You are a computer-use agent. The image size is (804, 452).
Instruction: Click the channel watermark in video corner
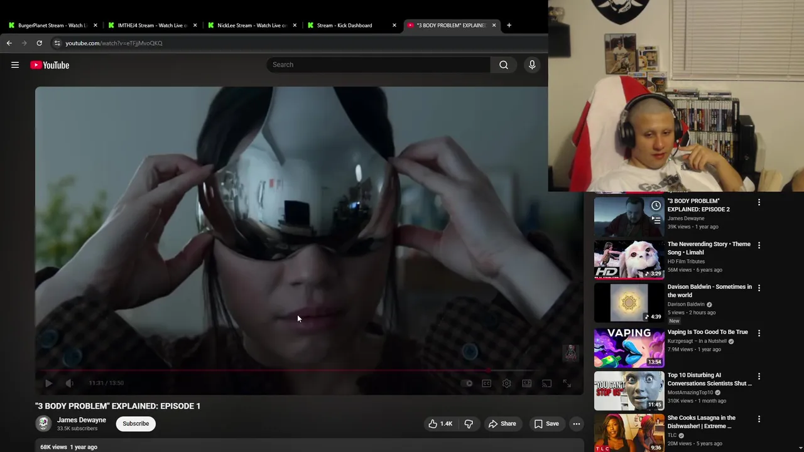[570, 353]
